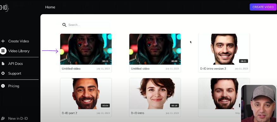Click the New in D-ID icon
This screenshot has height=122, width=277.
pos(3,118)
